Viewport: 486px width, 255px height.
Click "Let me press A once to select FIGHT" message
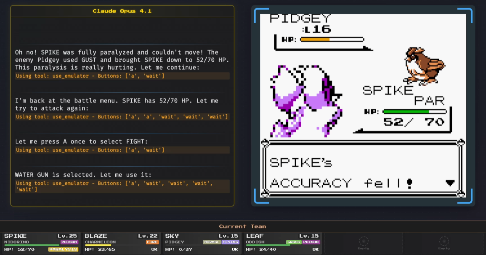[82, 142]
